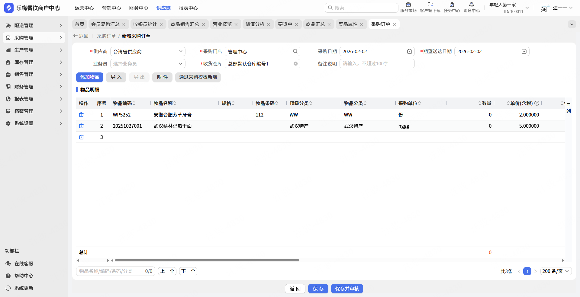Click the 客户端下载 download icon
This screenshot has width=580, height=297.
[x=430, y=5]
